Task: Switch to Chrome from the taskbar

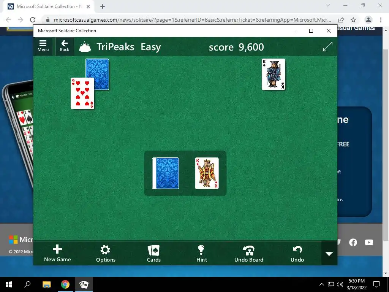Action: coord(65,284)
